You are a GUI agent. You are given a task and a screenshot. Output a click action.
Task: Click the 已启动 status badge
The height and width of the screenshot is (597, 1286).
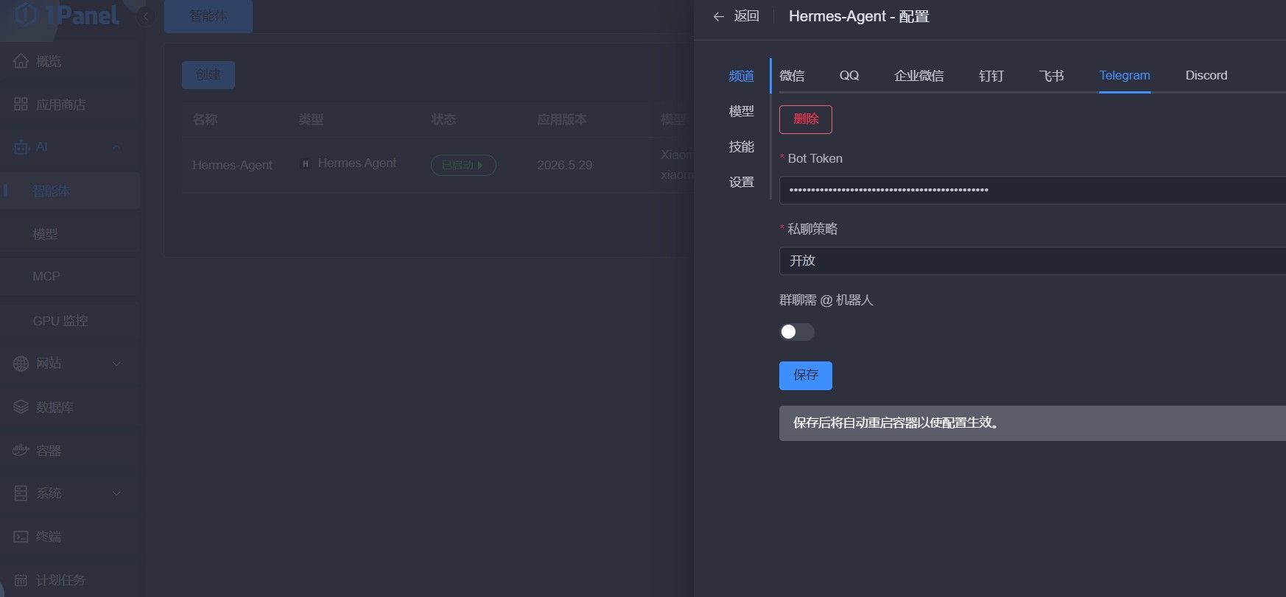(463, 165)
